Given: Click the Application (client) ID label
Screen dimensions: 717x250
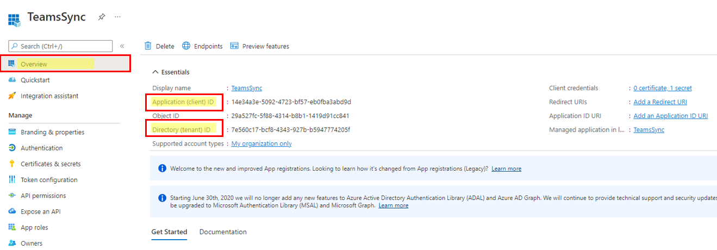Looking at the screenshot, I should coord(183,102).
